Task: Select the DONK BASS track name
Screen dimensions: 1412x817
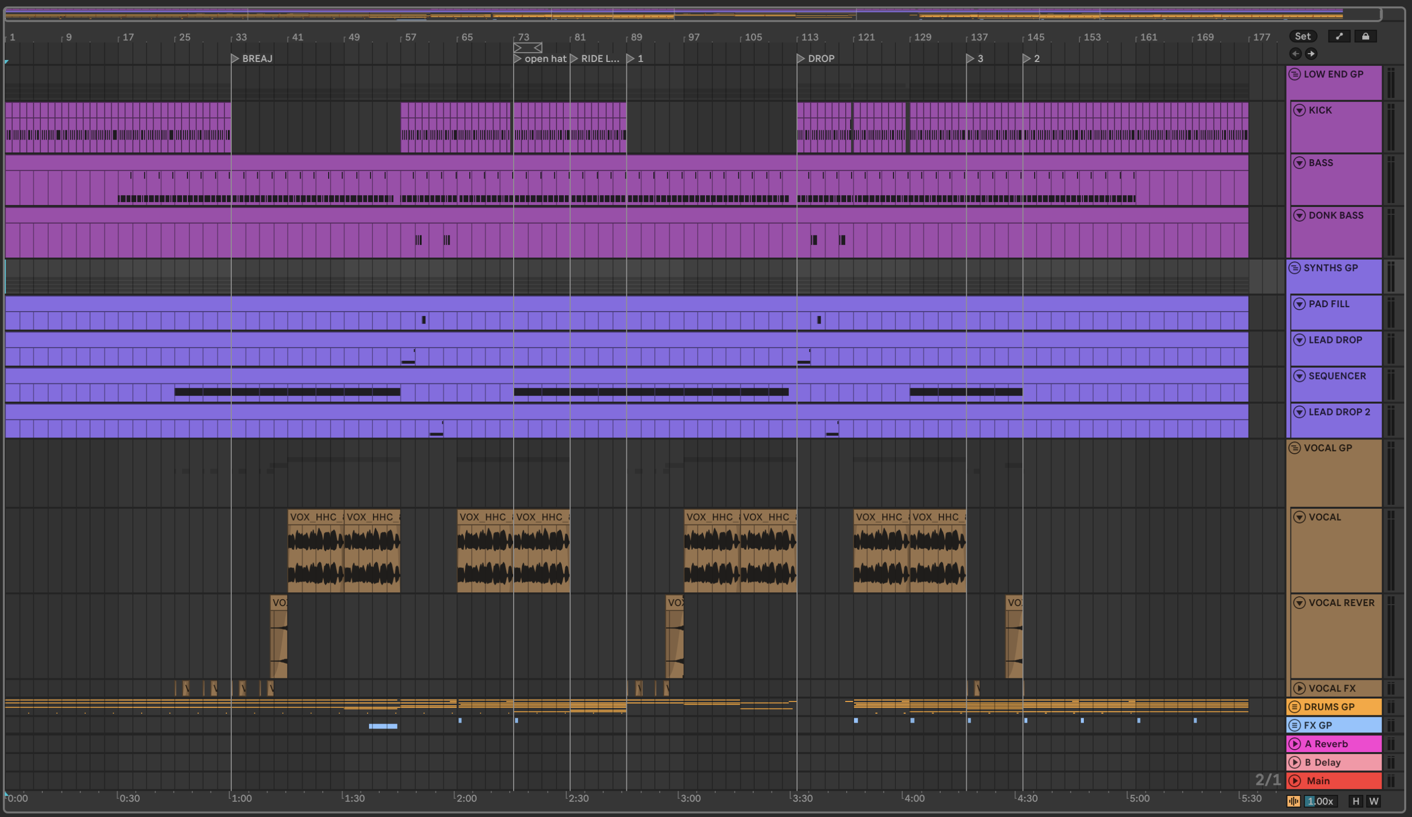Action: point(1336,216)
